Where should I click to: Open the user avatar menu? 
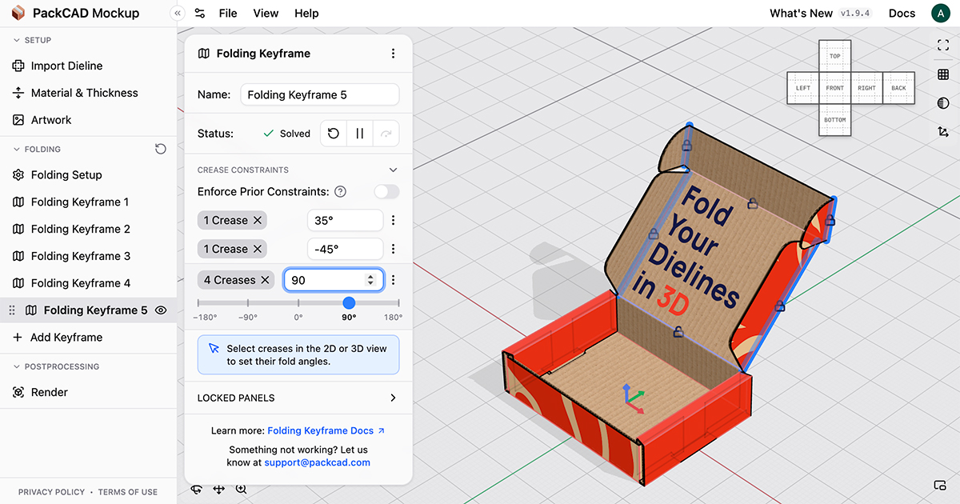click(x=941, y=13)
